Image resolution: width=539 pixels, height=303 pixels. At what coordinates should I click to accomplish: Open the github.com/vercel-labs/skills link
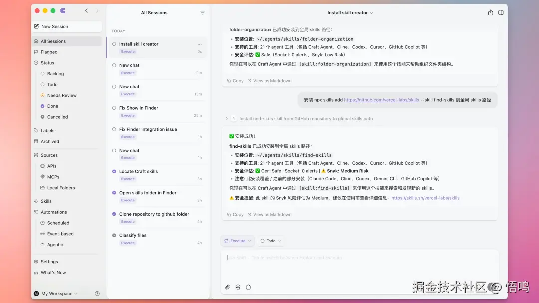coord(381,100)
